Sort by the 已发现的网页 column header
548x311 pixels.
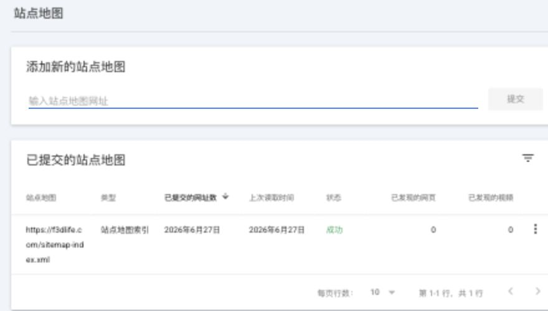[x=413, y=198]
